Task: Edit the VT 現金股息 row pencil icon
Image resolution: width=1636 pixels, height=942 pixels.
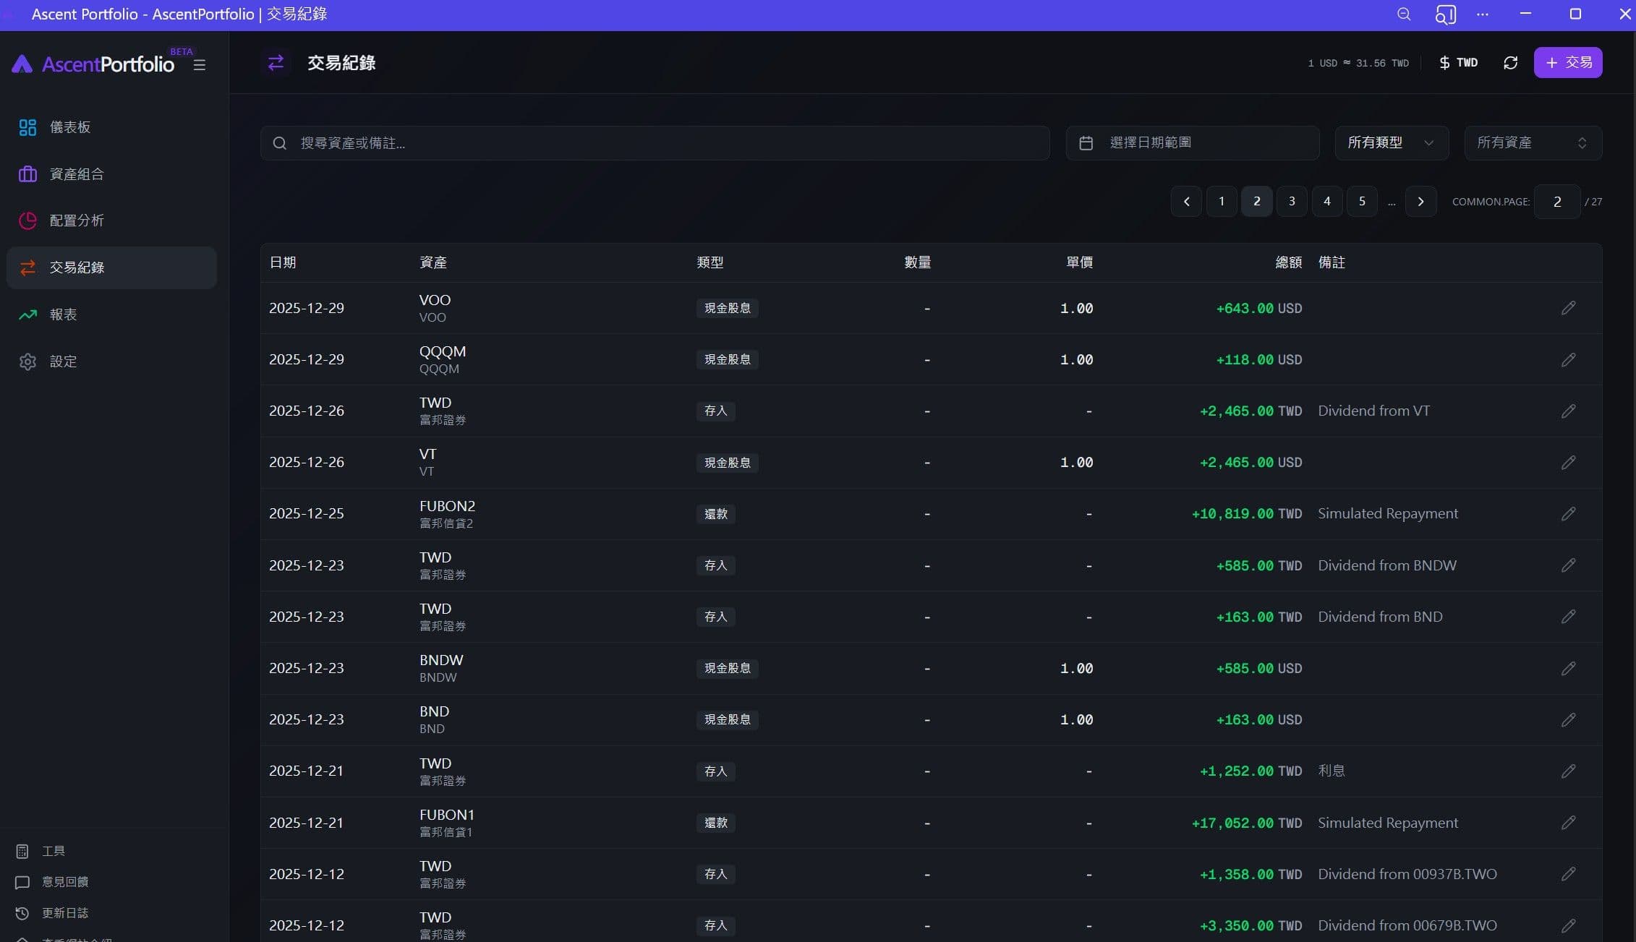Action: tap(1568, 463)
